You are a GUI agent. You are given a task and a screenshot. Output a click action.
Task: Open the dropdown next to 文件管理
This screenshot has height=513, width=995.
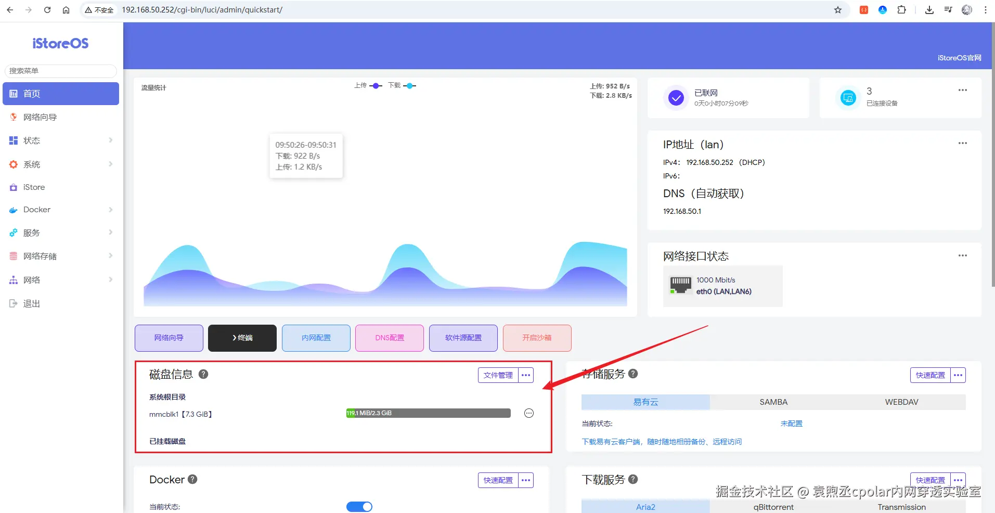[x=526, y=375]
